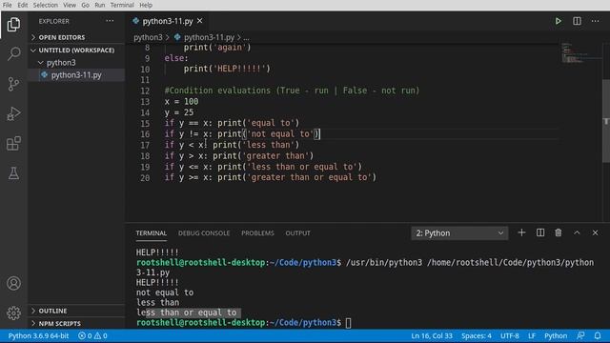Place cursor on 'x = 100' line

181,102
